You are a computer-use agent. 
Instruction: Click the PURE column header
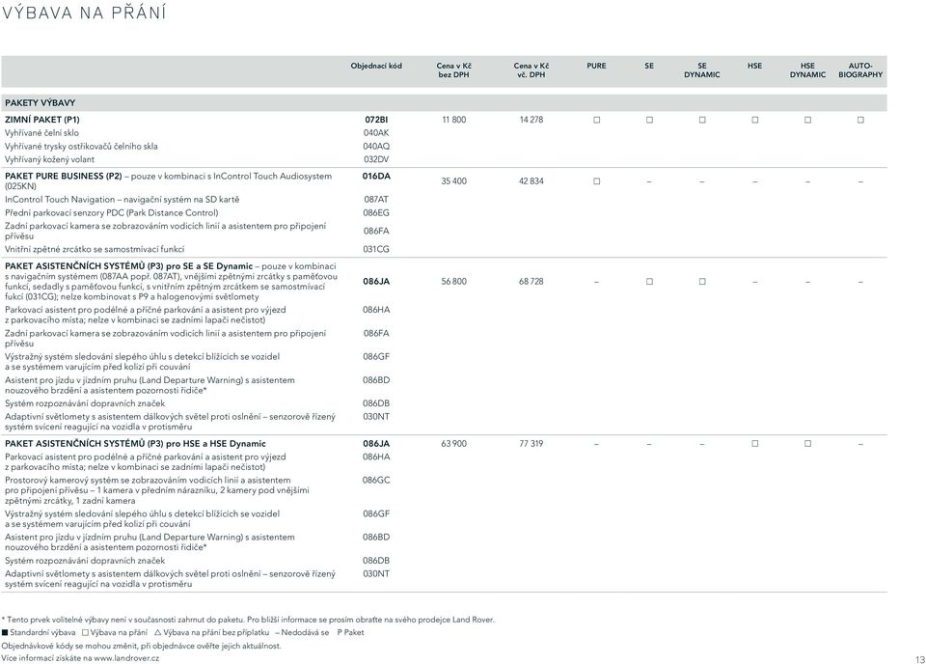pos(596,67)
